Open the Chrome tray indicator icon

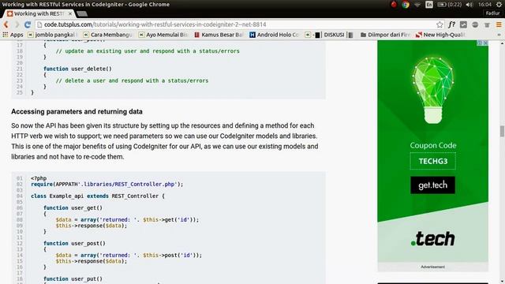(x=406, y=5)
